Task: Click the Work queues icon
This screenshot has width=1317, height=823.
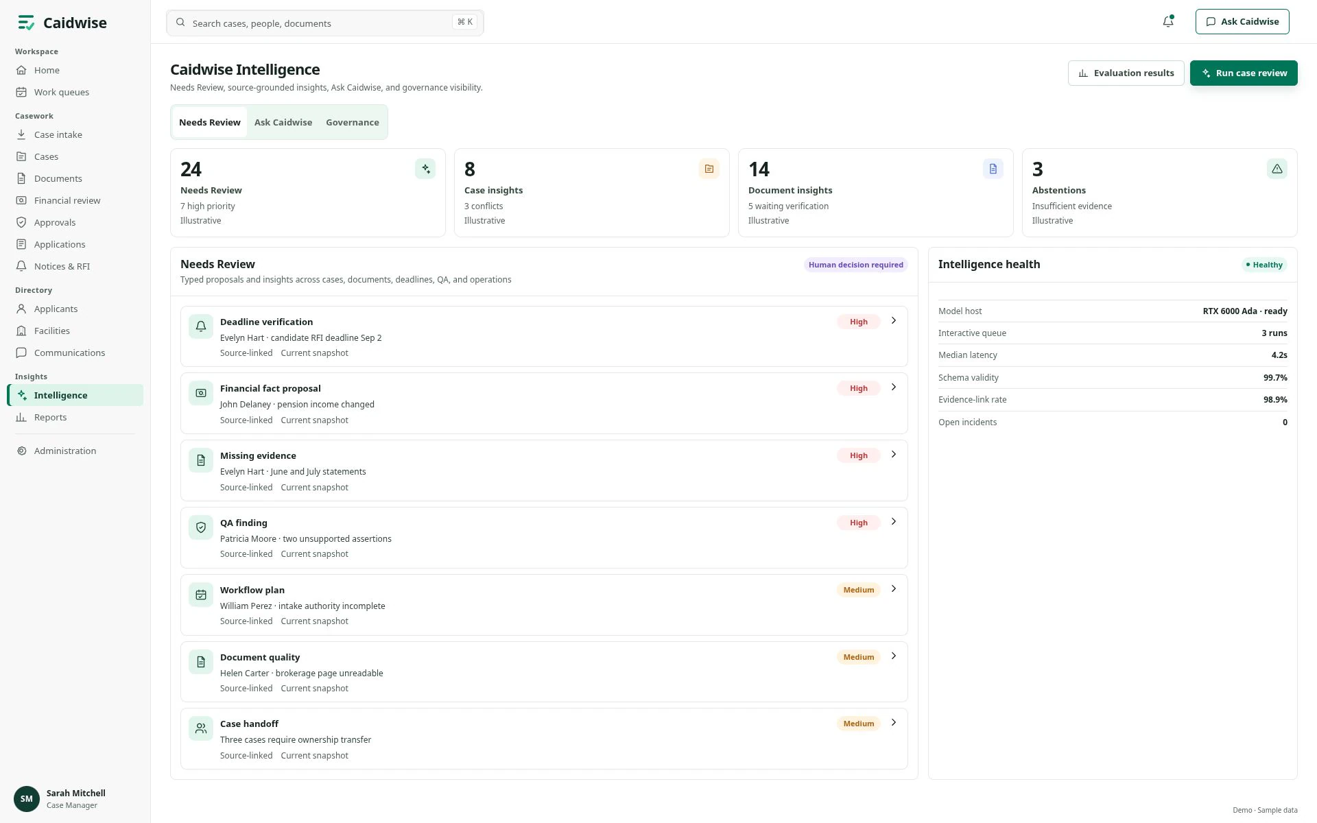Action: [x=21, y=92]
